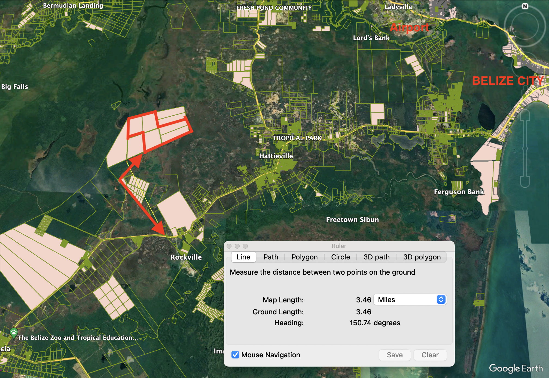Open the Miles units dropdown
Screen dimensions: 549x378
pos(410,300)
